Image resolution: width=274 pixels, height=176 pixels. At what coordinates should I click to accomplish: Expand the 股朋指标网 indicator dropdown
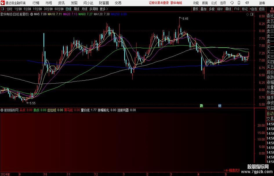(x=2, y=110)
